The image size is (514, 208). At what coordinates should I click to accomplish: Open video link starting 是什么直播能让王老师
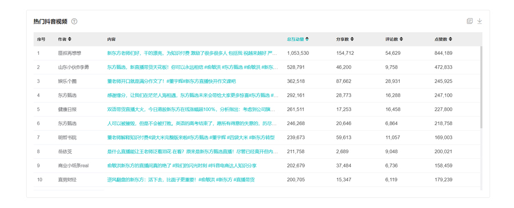coord(192,152)
